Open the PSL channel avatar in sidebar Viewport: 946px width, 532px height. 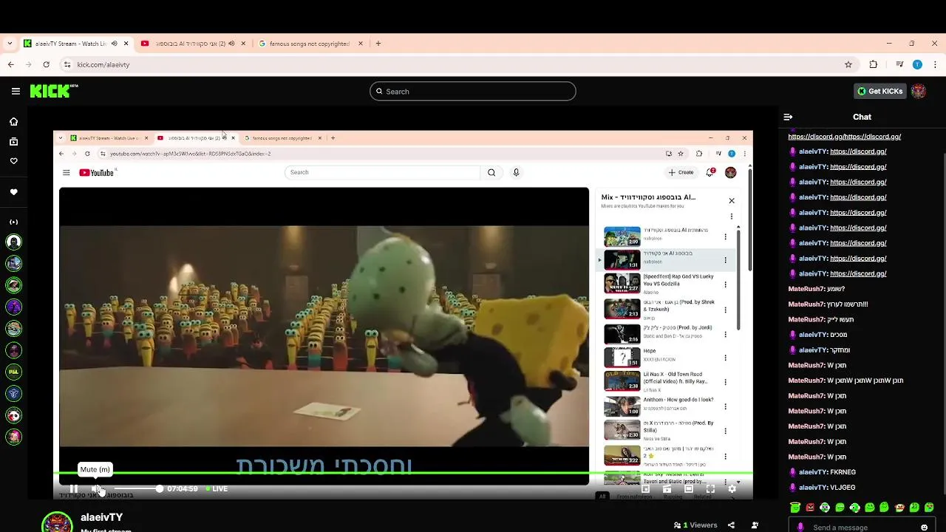point(13,372)
